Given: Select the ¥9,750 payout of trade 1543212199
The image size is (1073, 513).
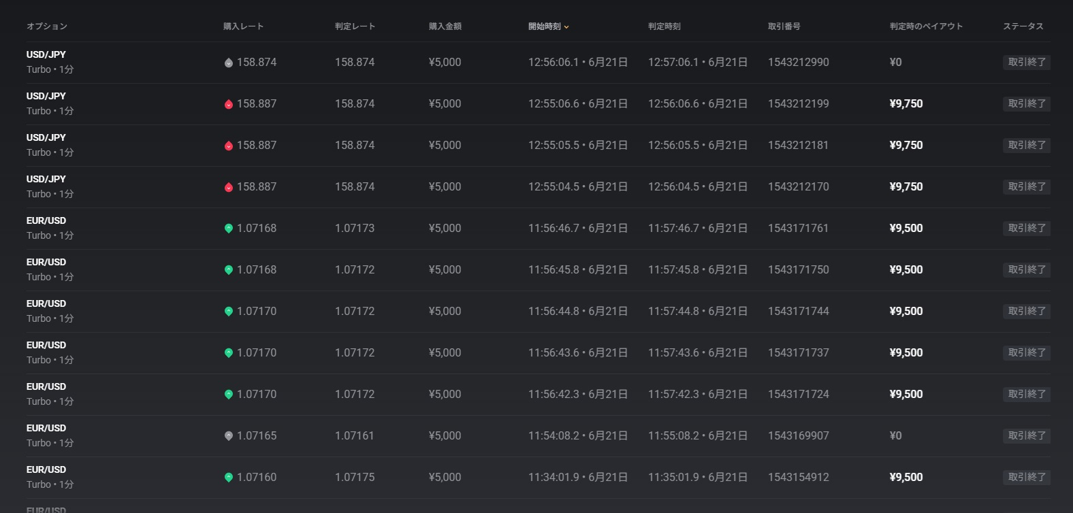Looking at the screenshot, I should 906,104.
